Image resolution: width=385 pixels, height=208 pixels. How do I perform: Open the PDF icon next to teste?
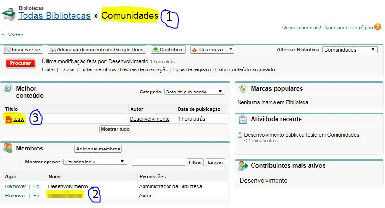point(8,119)
